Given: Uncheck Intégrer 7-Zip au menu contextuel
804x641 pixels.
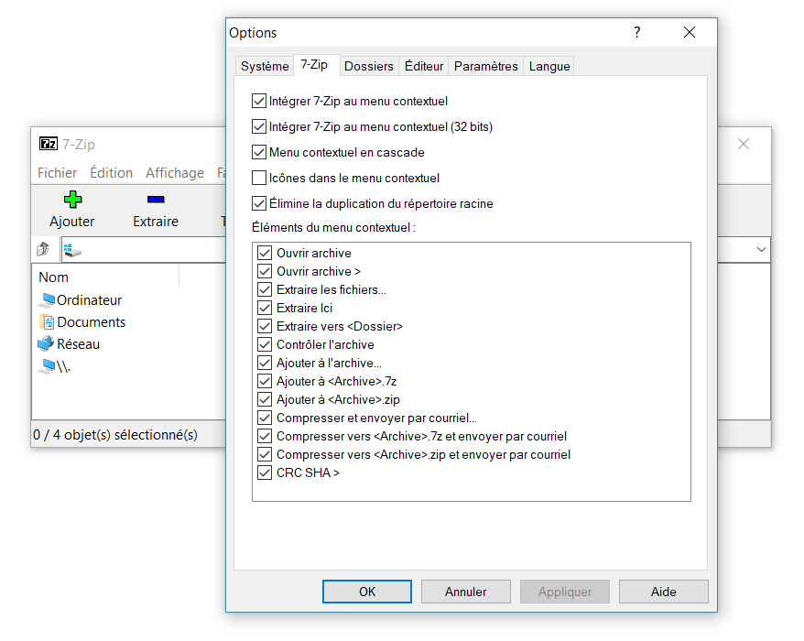Looking at the screenshot, I should (259, 101).
